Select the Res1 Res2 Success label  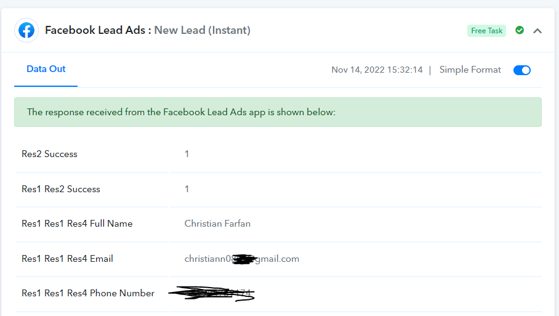(x=61, y=189)
